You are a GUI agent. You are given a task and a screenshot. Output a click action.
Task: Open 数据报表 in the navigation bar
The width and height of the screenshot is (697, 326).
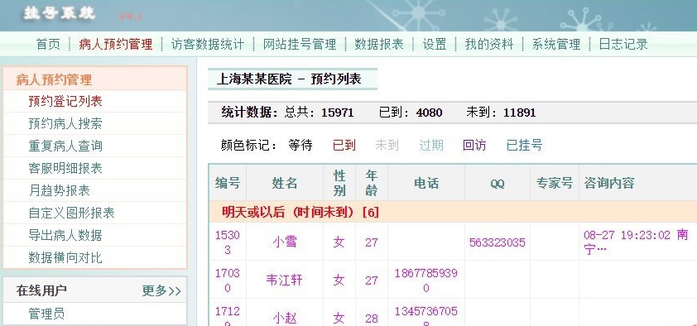[379, 44]
